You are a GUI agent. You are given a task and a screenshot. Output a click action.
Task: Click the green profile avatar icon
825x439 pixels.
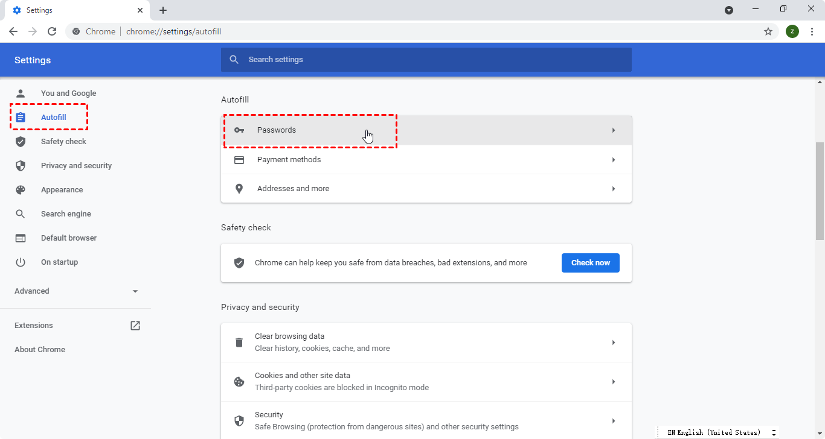click(792, 31)
